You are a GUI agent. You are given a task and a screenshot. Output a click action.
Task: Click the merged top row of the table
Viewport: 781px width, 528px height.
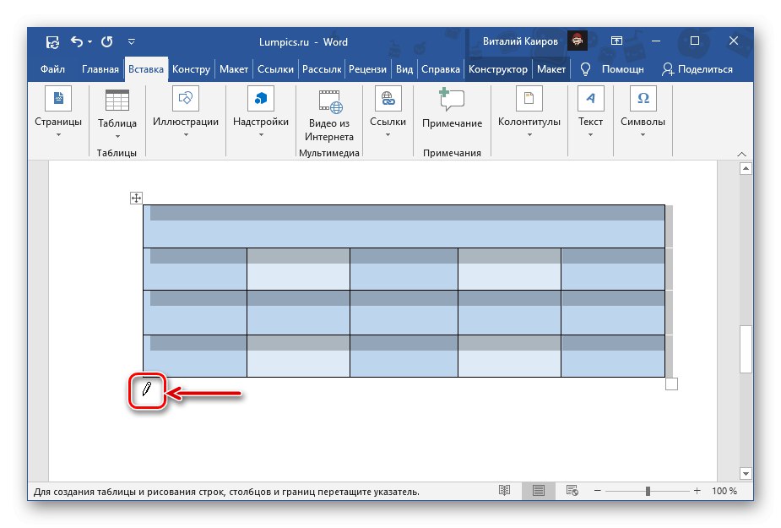click(404, 226)
